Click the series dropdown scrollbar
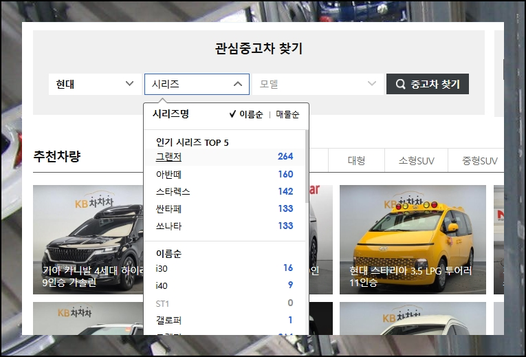 307,166
